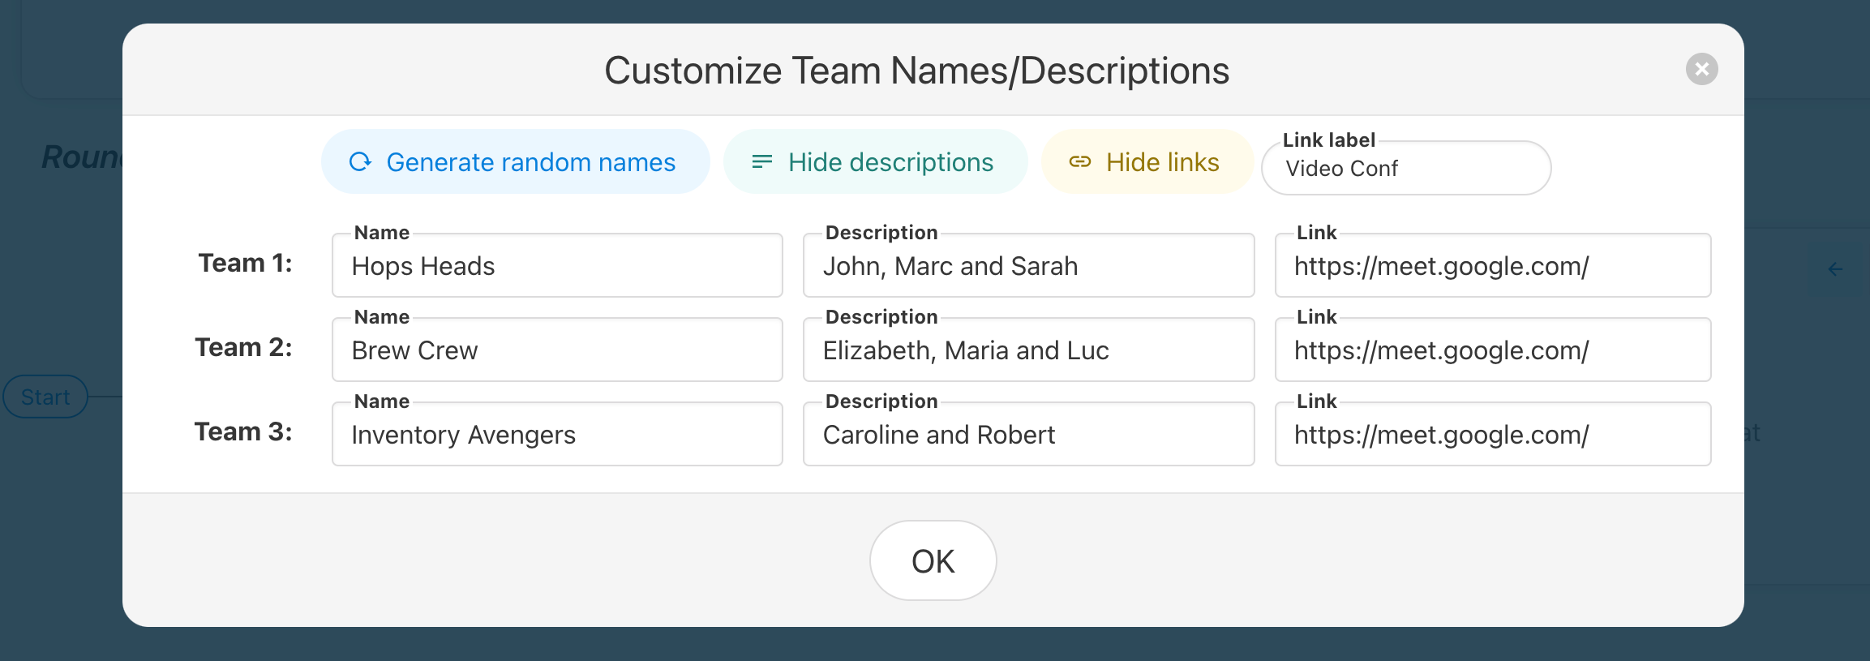
Task: Focus the Team 2 link field
Action: 1493,350
